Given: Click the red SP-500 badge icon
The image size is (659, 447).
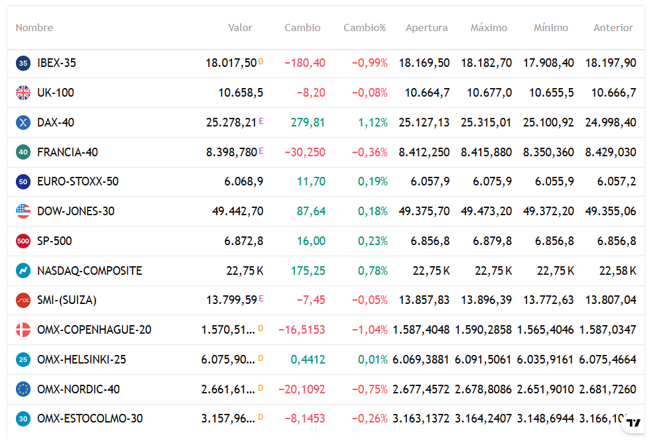Looking at the screenshot, I should 23,241.
